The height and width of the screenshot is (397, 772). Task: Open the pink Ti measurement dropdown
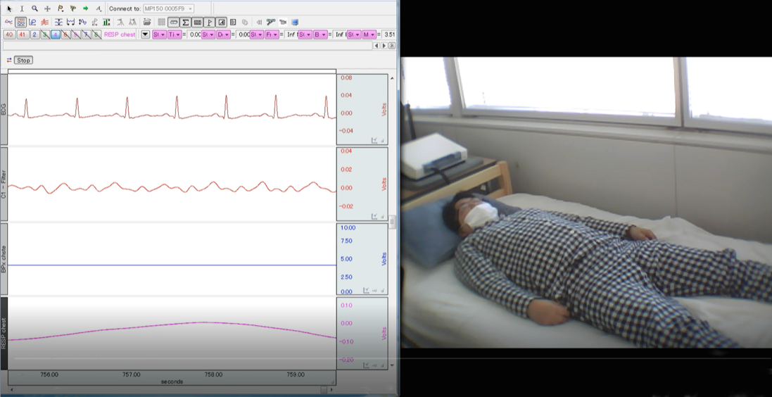(x=174, y=34)
